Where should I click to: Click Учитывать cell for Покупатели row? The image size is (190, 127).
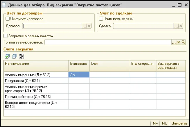79,81
